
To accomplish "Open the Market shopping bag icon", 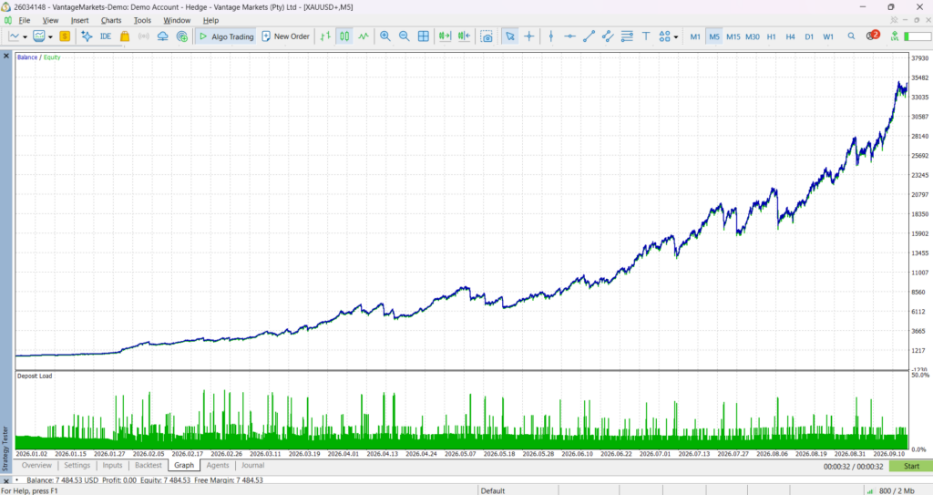I will 124,36.
